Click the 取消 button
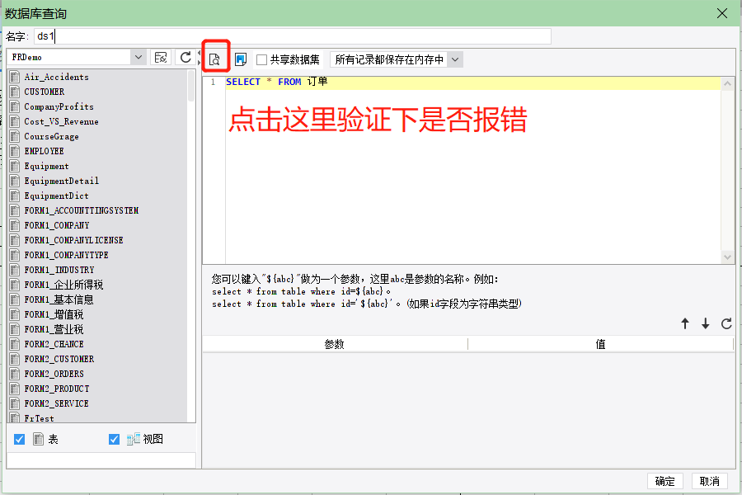 (709, 481)
